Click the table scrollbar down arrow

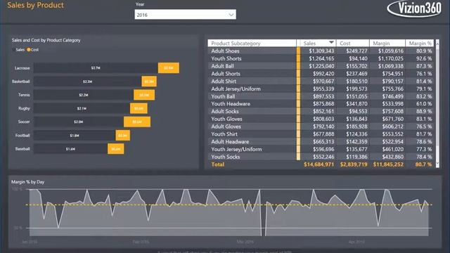tap(437, 163)
